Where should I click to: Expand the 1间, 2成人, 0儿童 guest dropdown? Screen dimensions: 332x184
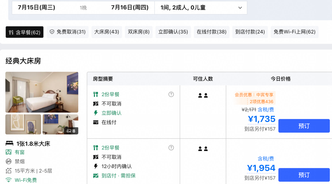[x=201, y=8]
